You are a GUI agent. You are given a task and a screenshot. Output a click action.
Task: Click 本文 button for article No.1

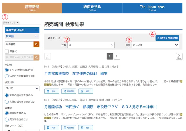pyautogui.click(x=52, y=91)
